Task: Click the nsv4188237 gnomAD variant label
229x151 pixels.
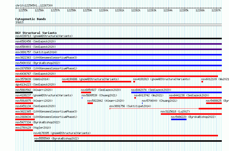Action: tap(44, 95)
